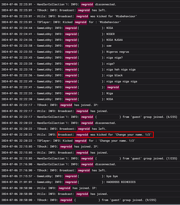Image resolution: width=180 pixels, height=205 pixels.
Task: Click the GameLobby message at 22:22:35
Action: [90, 93]
